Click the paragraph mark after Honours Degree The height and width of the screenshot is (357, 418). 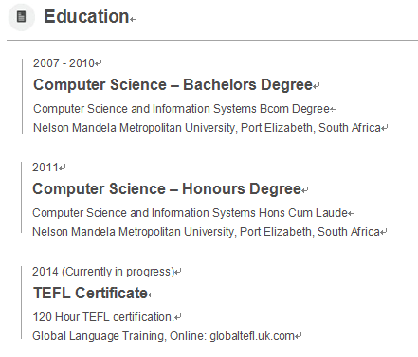(x=304, y=190)
